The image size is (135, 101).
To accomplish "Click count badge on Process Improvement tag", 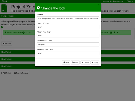I will tap(23, 33).
